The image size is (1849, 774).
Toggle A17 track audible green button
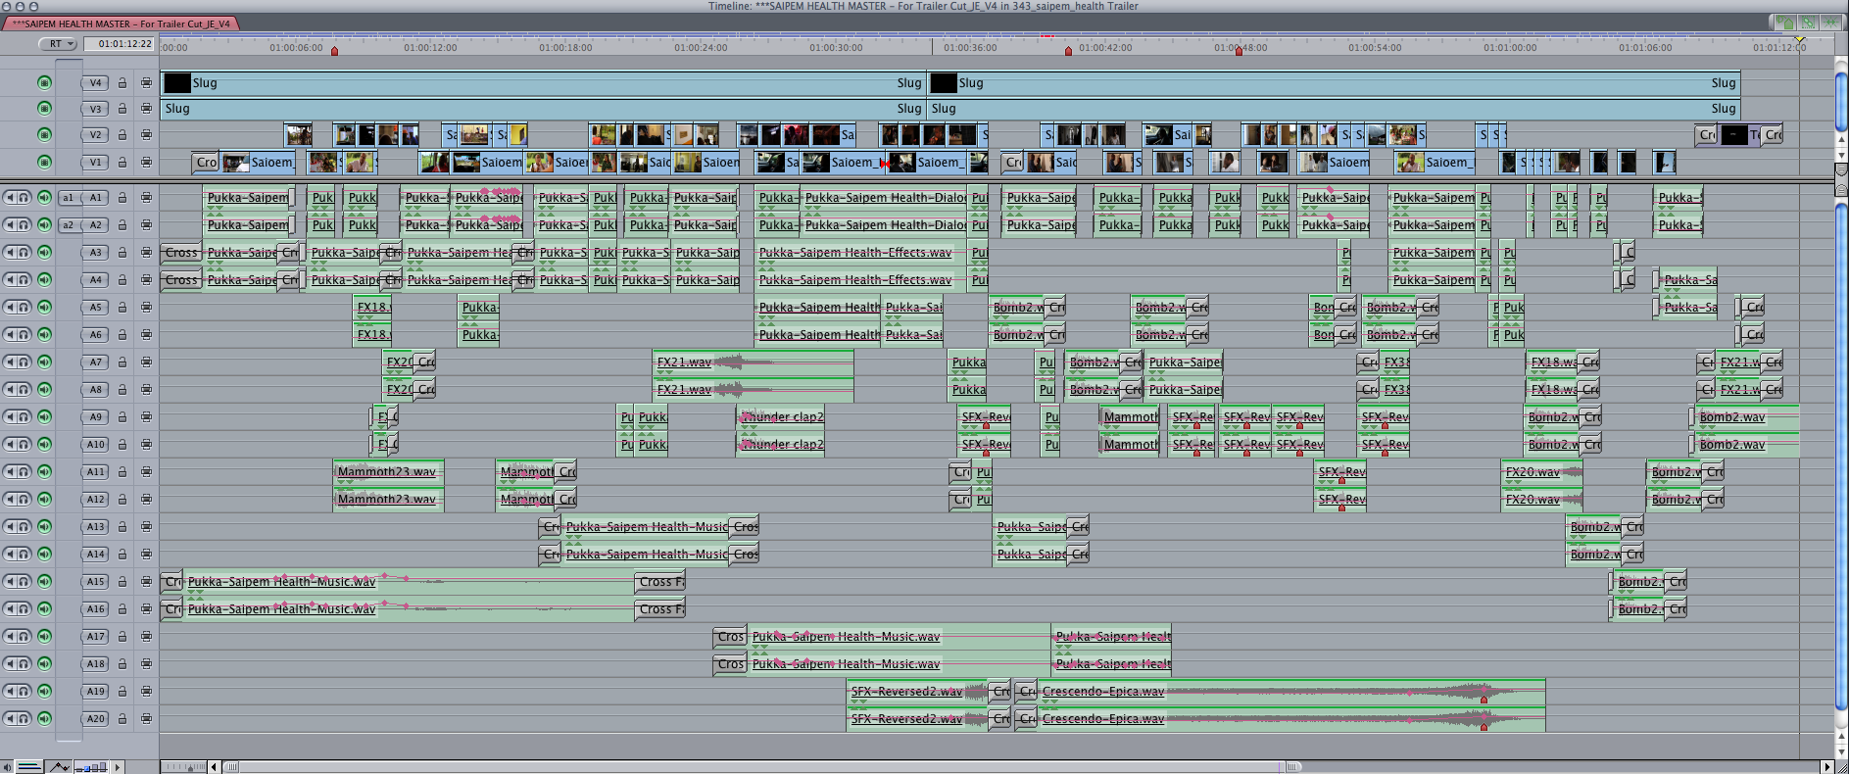tap(44, 637)
